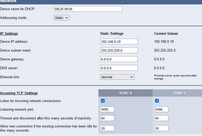Click the Static Settings column heading
This screenshot has height=136, width=202.
pyautogui.click(x=112, y=34)
